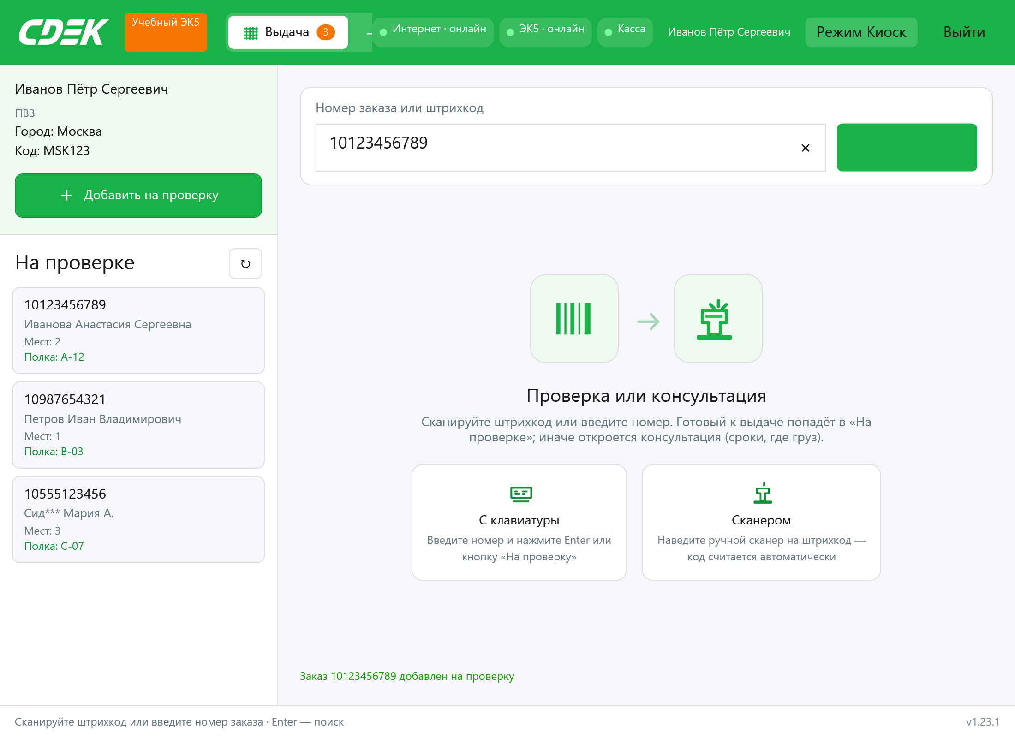
Task: Choose the Сканером option card
Action: click(761, 523)
